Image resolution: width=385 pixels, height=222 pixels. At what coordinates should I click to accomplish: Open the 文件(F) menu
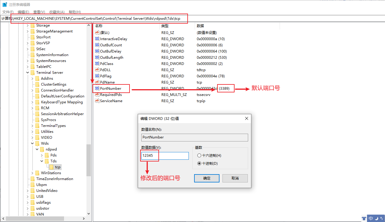(x=8, y=12)
